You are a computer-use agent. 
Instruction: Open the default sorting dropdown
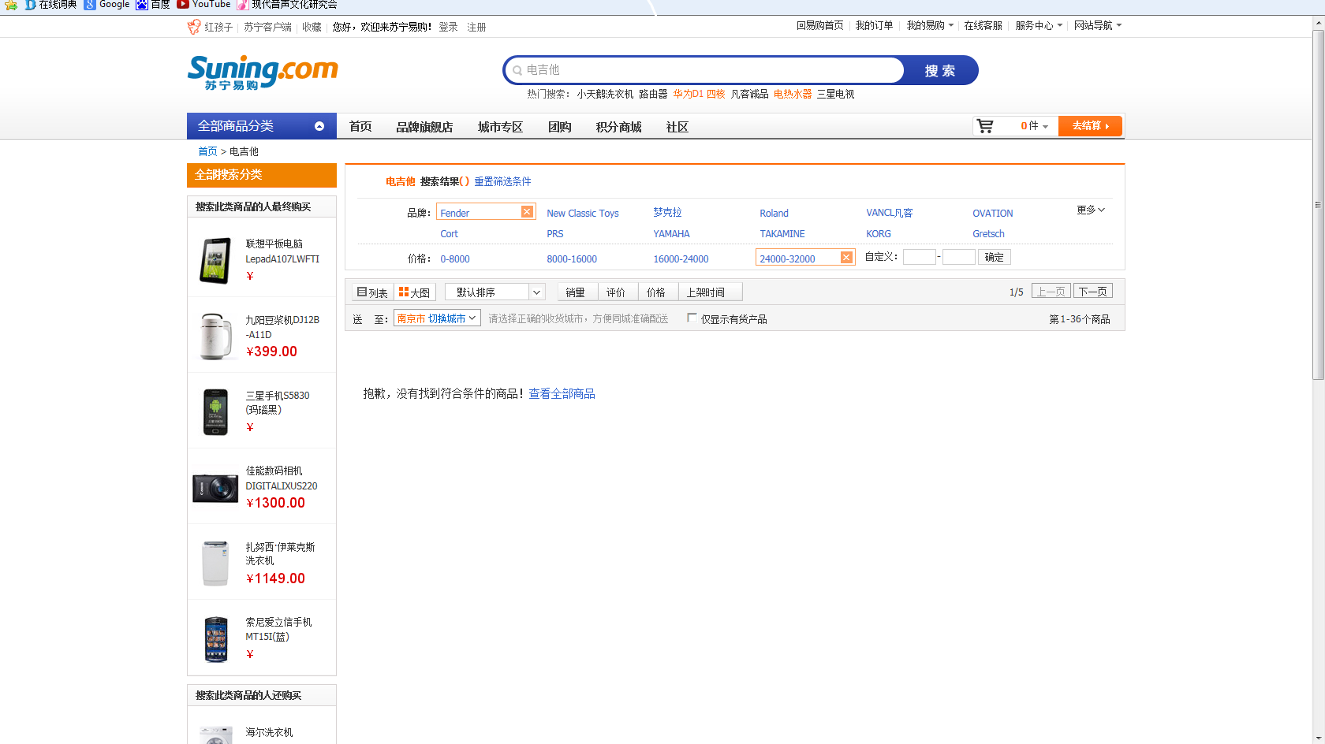495,292
